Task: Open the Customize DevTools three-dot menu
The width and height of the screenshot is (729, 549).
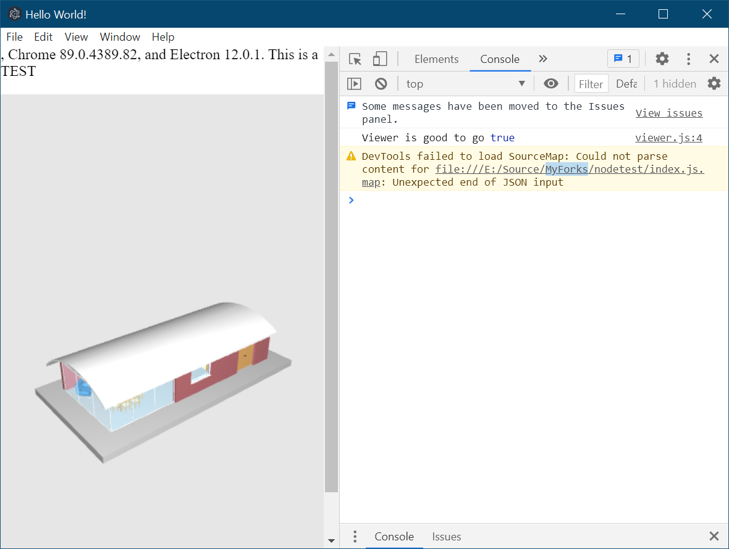Action: [688, 59]
